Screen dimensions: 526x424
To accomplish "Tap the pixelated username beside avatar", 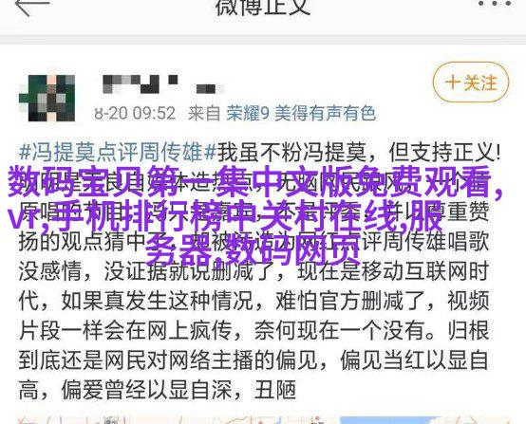I will (x=163, y=84).
